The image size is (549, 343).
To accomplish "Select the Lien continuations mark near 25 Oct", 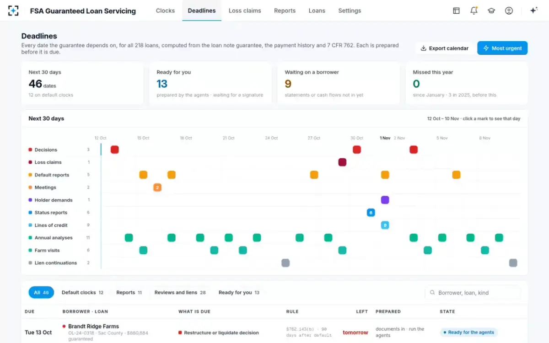I will (x=285, y=263).
